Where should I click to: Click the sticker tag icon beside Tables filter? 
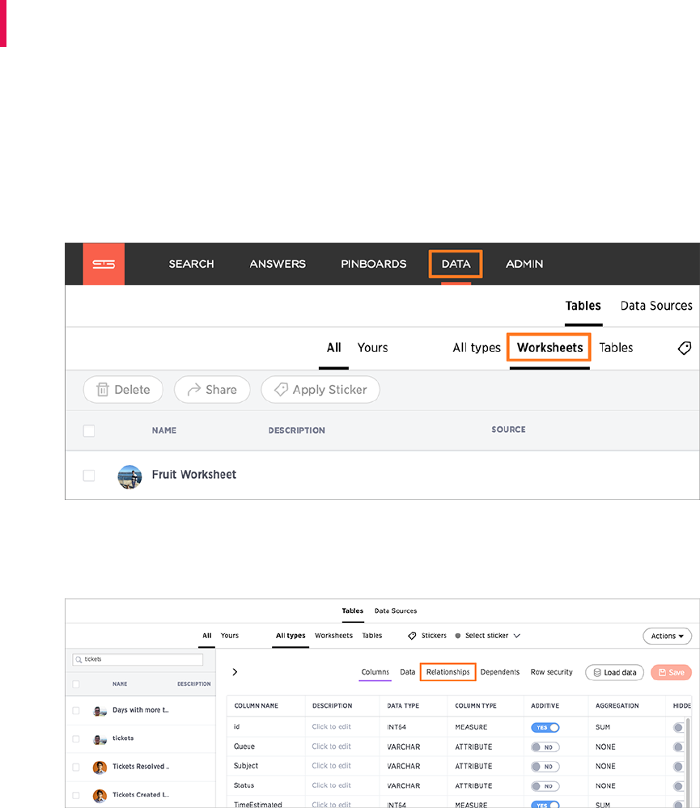point(684,348)
